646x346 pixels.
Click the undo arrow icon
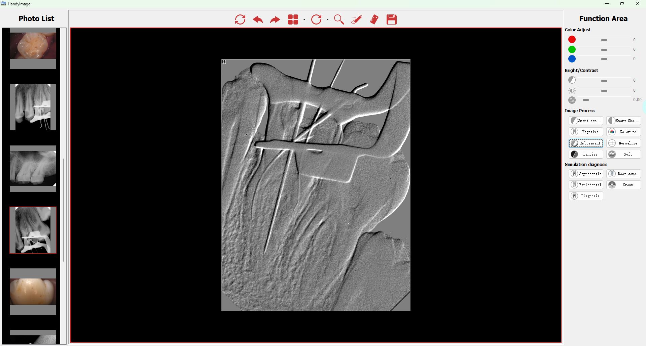pos(258,20)
